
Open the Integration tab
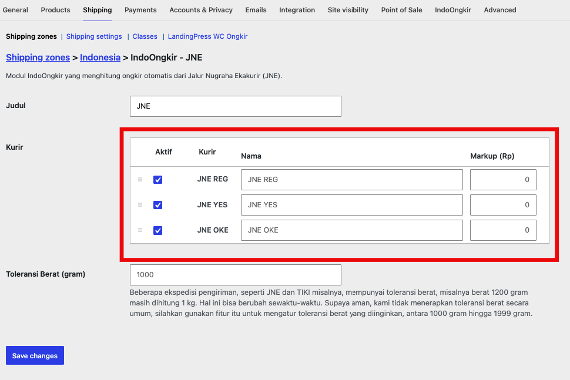click(x=297, y=10)
